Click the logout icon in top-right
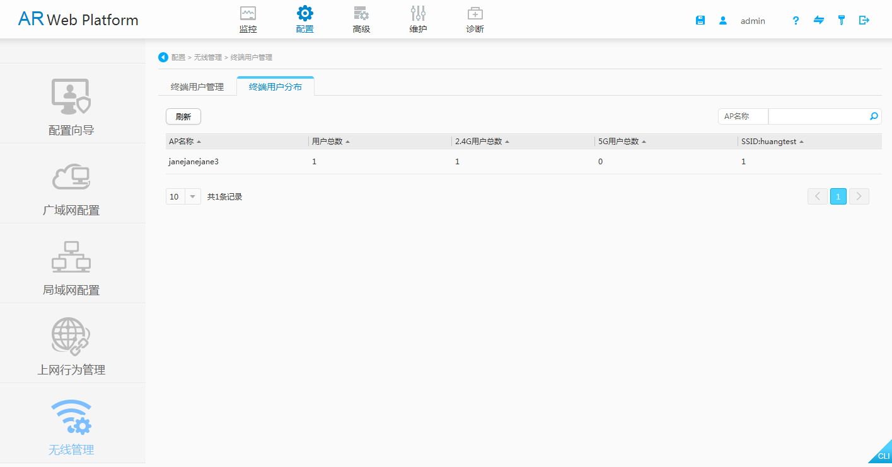 pyautogui.click(x=864, y=20)
